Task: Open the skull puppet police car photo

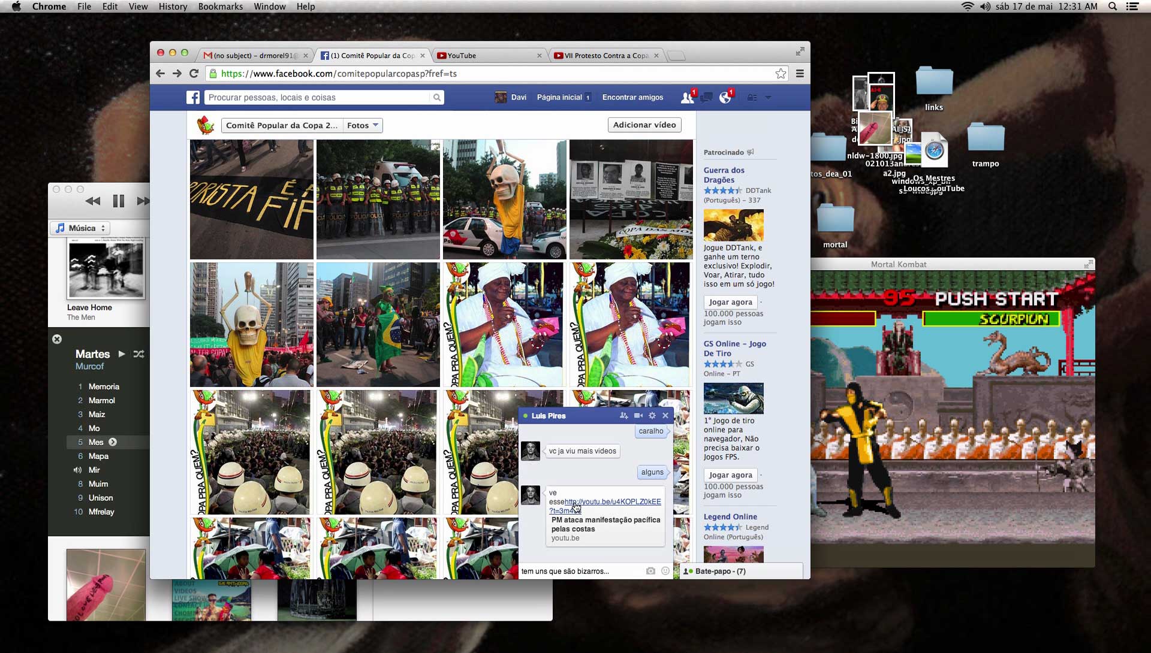Action: click(x=504, y=199)
